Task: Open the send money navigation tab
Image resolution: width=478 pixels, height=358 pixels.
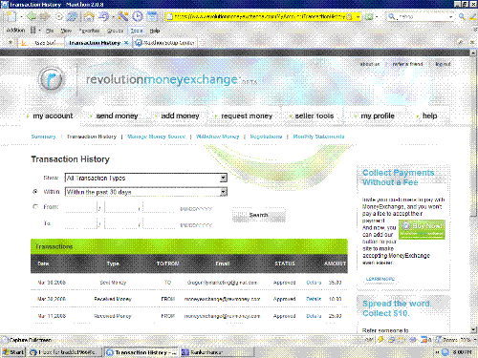Action: 117,116
